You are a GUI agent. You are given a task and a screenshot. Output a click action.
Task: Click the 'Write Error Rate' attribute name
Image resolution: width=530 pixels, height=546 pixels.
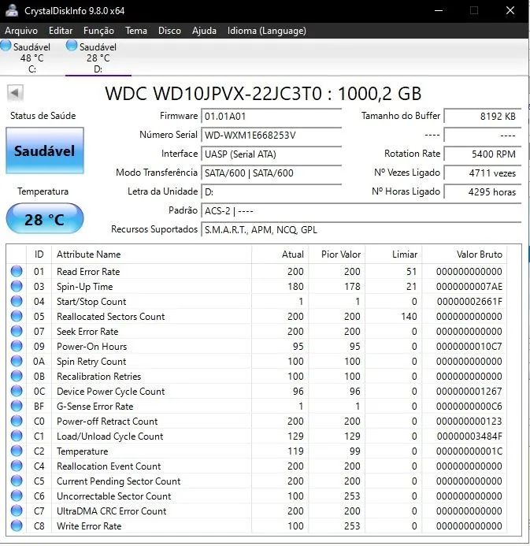[x=89, y=526]
